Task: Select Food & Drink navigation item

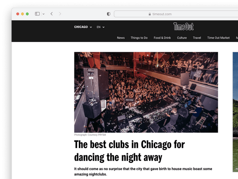Action: coord(162,38)
